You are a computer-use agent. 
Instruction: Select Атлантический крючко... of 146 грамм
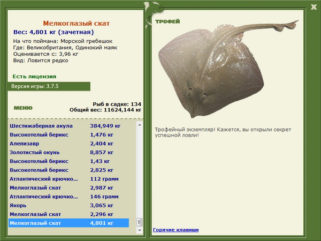pyautogui.click(x=69, y=197)
